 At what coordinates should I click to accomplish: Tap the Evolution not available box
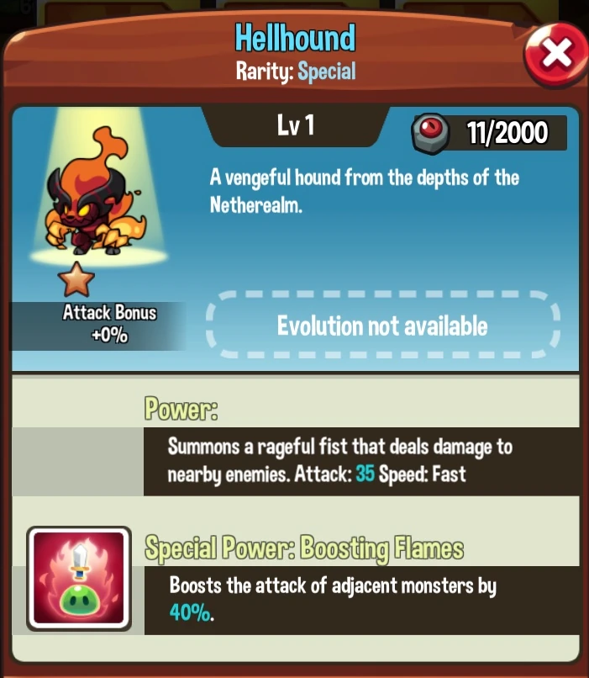[383, 325]
